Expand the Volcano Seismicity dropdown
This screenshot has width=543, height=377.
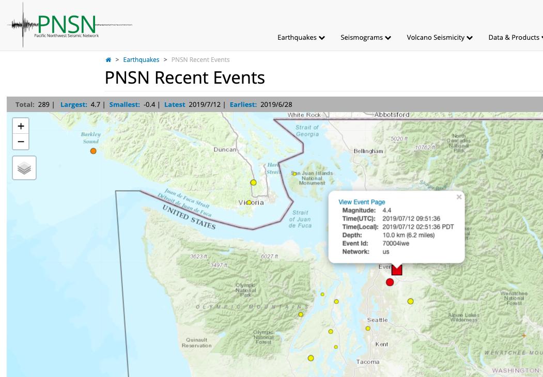[439, 37]
